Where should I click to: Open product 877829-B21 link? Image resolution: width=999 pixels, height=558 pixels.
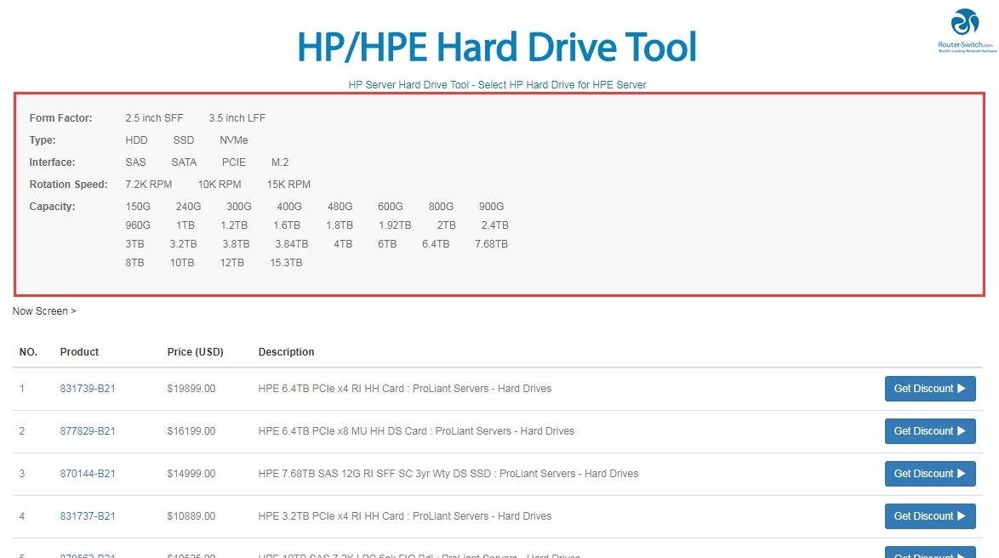[x=88, y=431]
